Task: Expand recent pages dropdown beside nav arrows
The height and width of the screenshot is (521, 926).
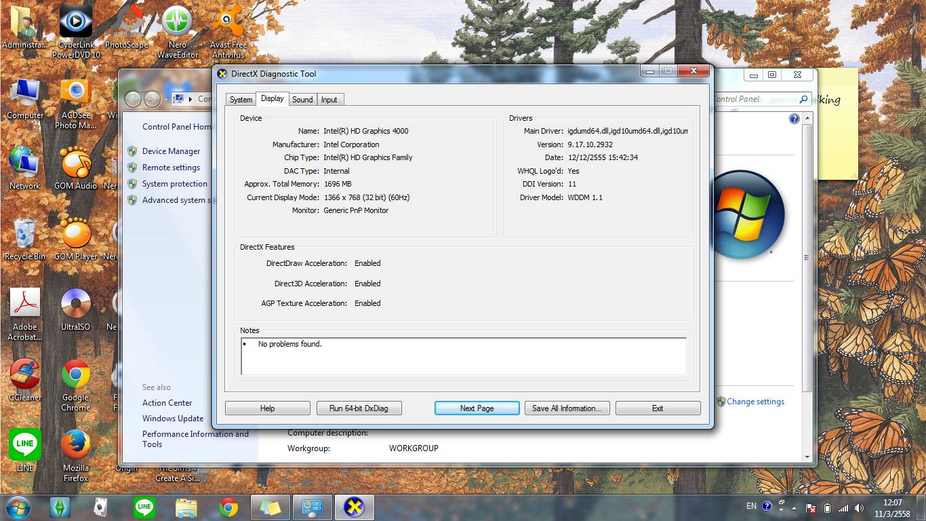Action: 165,100
